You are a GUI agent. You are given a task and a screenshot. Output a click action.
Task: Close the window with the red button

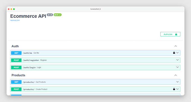(x=9, y=9)
